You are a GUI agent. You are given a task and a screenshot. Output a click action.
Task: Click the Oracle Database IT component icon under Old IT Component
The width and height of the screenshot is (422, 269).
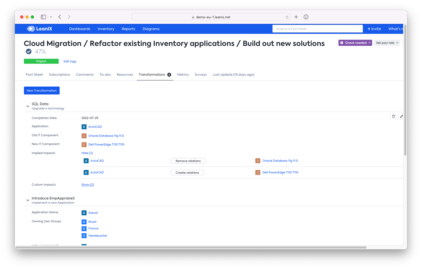point(84,136)
